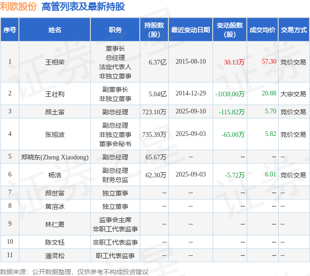Click 大宗交易 in 王壮利's row
Image resolution: width=310 pixels, height=276 pixels.
[x=293, y=94]
